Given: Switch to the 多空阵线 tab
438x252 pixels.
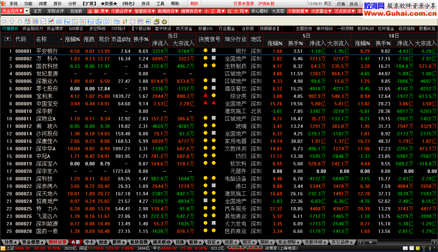Looking at the screenshot, I should point(98,29).
